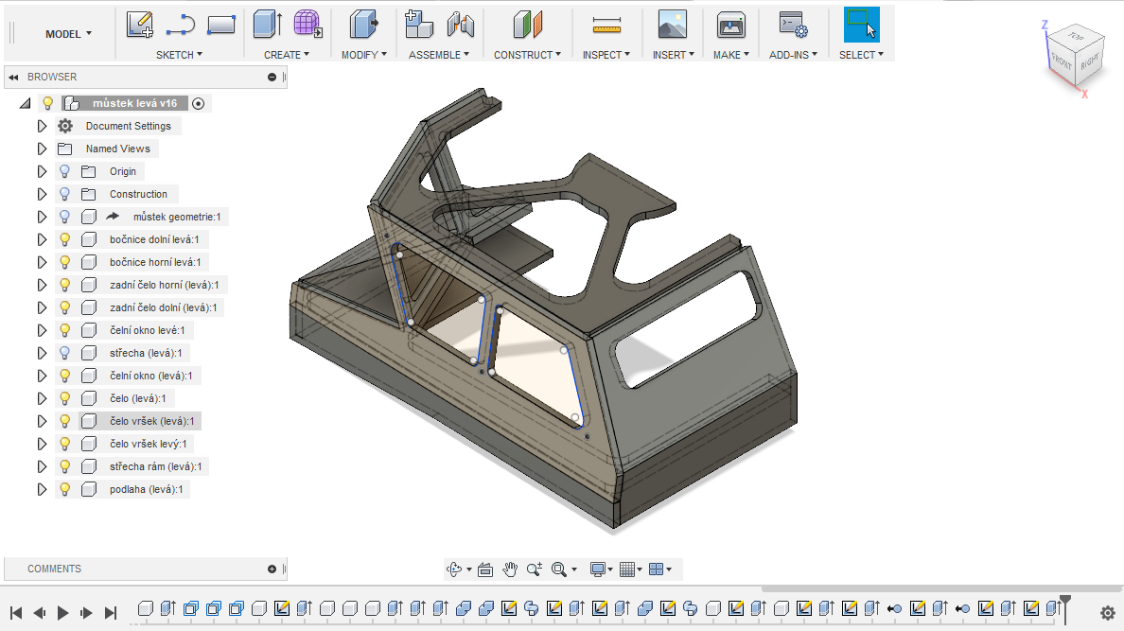This screenshot has height=631, width=1124.
Task: Open the MODEL workspace dropdown
Action: click(69, 34)
